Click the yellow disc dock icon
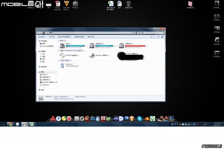Viewport: 224px width, 149px height. pos(64,118)
